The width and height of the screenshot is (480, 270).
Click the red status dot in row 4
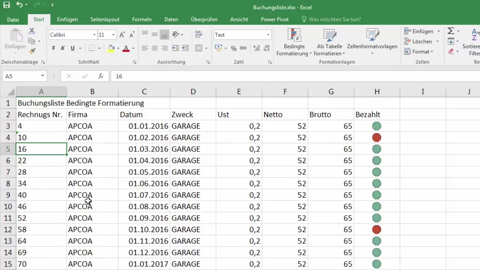click(376, 138)
